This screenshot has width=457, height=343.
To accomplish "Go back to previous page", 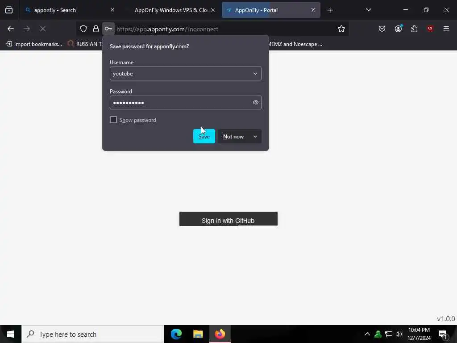I will (11, 29).
